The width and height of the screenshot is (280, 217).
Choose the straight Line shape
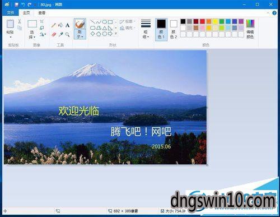pos(93,22)
